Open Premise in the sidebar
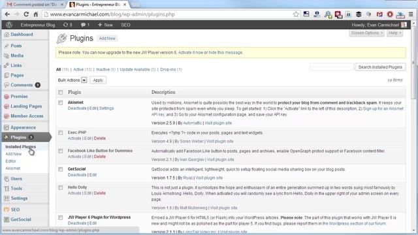The width and height of the screenshot is (418, 235). click(x=19, y=97)
